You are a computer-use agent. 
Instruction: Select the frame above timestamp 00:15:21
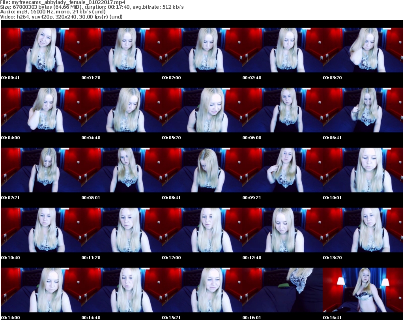click(x=202, y=290)
